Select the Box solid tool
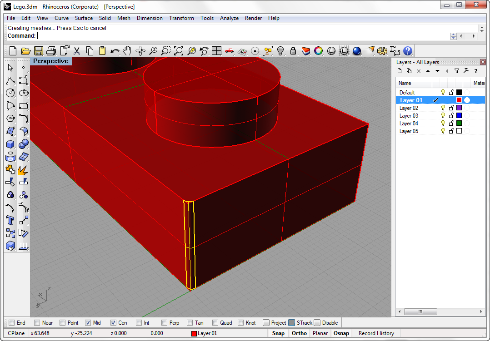 click(x=10, y=144)
